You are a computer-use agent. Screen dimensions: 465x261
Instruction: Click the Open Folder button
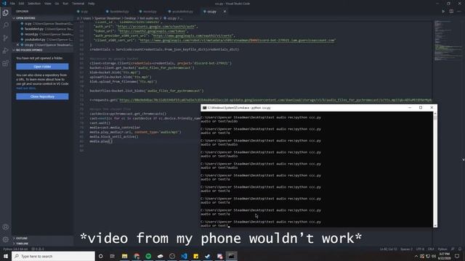click(x=42, y=67)
